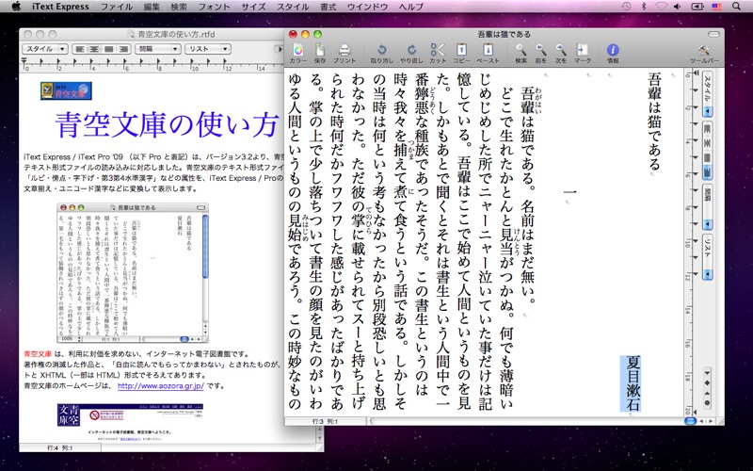This screenshot has width=753, height=471.
Task: Click the 行:4 列:1 status text
Action: tap(59, 448)
